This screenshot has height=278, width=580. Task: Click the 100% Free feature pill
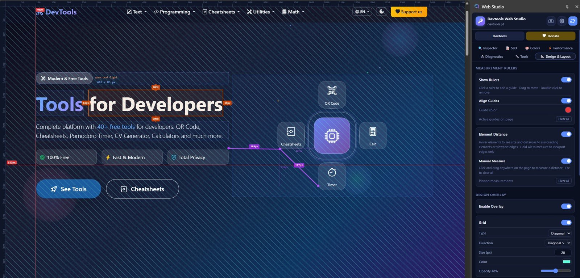[x=66, y=157]
